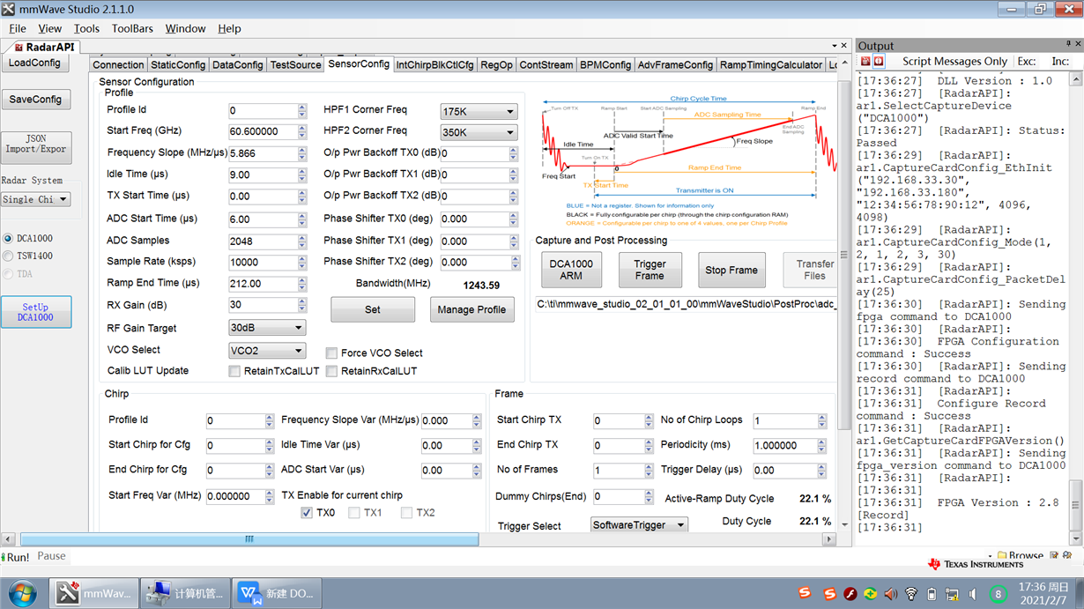Screen dimensions: 1084x609
Task: Click the clear output icon in Output panel
Action: 865,62
